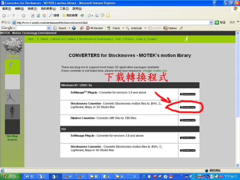Viewport: 240px width, 180px height.
Task: Click the page vertical scrollbar down arrow
Action: pos(237,165)
